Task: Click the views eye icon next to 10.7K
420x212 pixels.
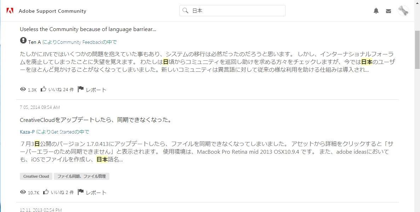Action: 23,192
